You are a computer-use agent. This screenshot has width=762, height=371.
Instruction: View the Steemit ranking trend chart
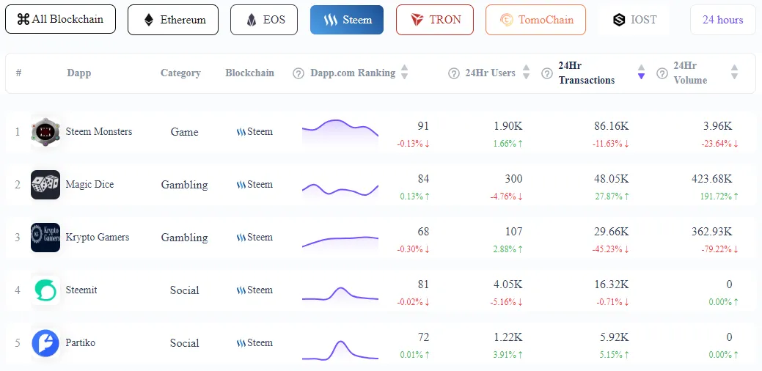point(340,294)
